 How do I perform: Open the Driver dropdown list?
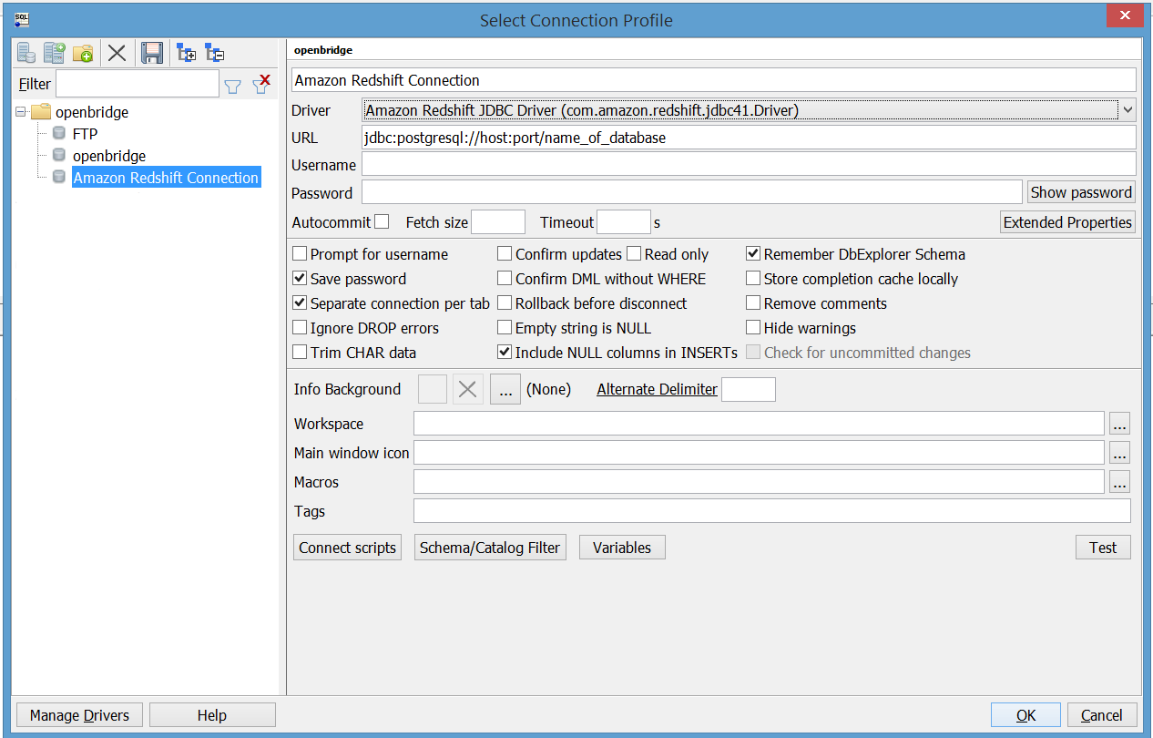click(x=1127, y=110)
